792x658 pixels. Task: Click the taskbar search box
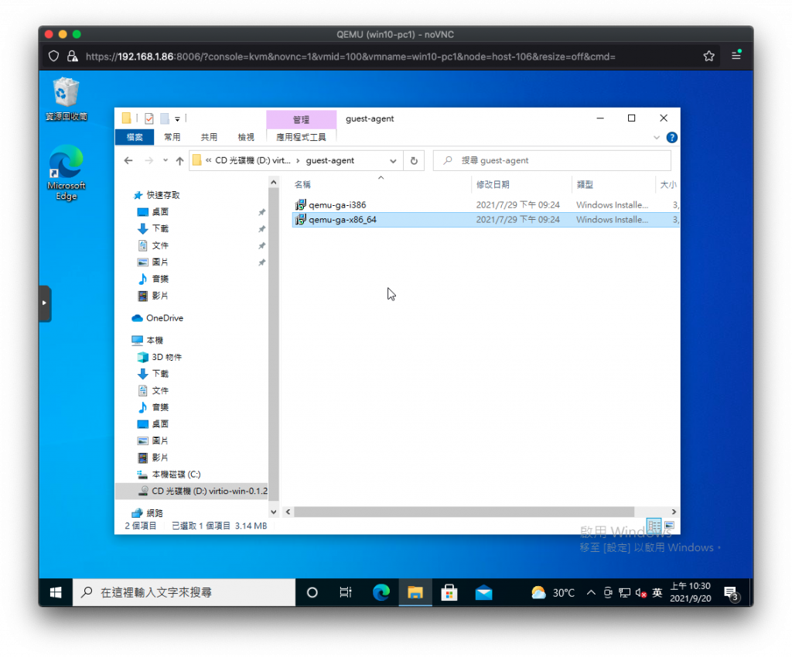point(184,592)
